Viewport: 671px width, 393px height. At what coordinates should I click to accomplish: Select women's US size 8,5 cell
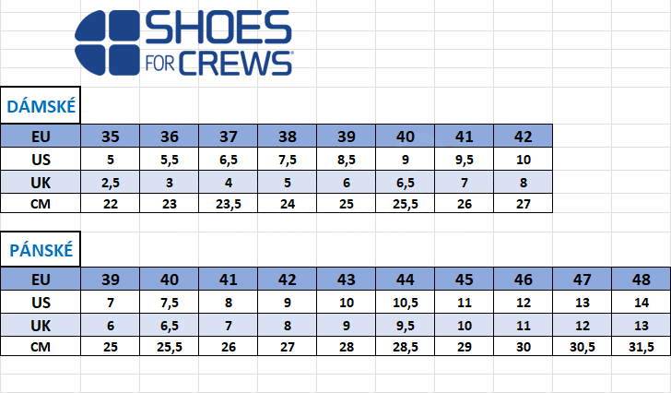(347, 160)
